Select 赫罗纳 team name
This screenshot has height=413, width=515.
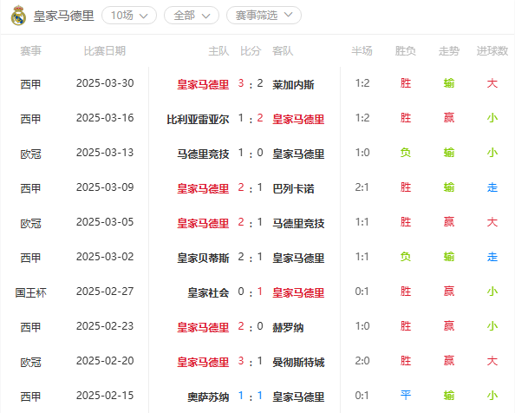pos(288,327)
